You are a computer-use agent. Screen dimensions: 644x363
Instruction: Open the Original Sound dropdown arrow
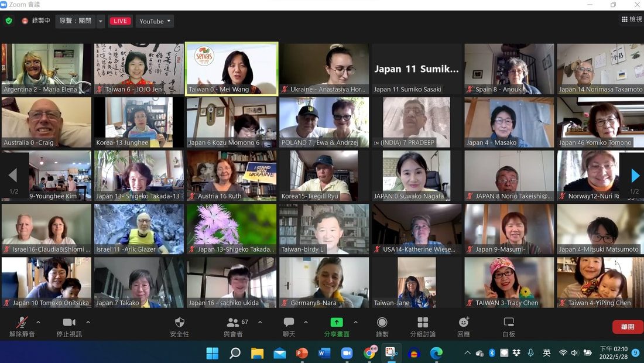coord(101,21)
